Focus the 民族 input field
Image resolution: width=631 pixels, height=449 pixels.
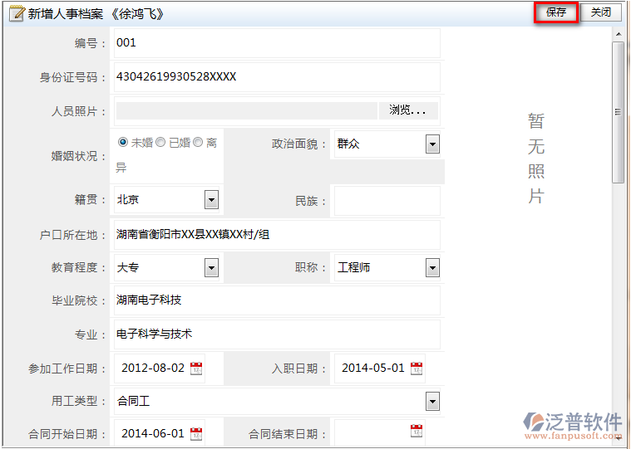(387, 200)
